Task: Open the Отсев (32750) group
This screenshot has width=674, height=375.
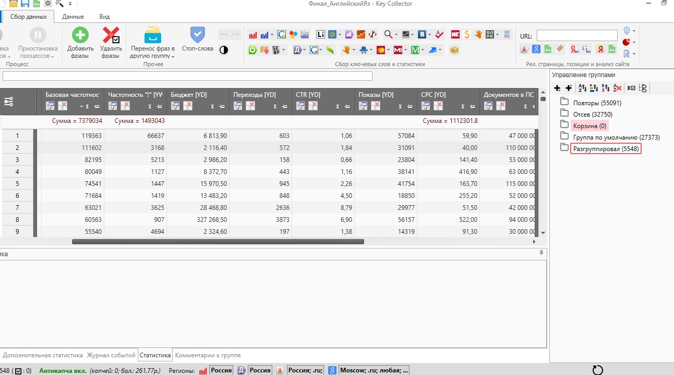Action: point(592,114)
